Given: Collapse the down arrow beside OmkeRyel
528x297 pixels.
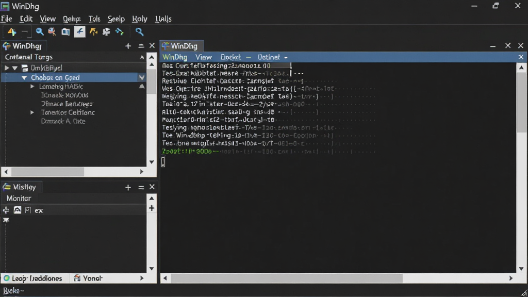Looking at the screenshot, I should click(15, 68).
